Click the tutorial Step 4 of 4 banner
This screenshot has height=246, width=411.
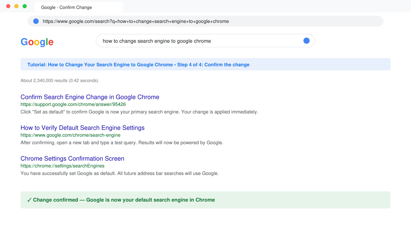[206, 64]
